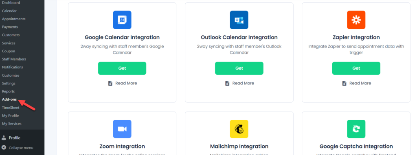Screen dimensions: 417x155
Task: Click the Collapse menu arrow icon
Action: pyautogui.click(x=4, y=148)
